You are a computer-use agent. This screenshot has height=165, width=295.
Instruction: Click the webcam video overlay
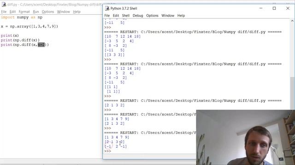click(246, 137)
